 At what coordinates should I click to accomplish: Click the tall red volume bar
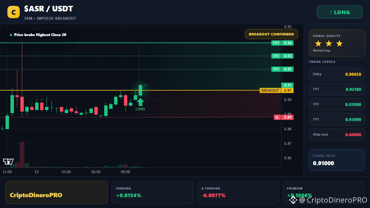[x=22, y=155]
